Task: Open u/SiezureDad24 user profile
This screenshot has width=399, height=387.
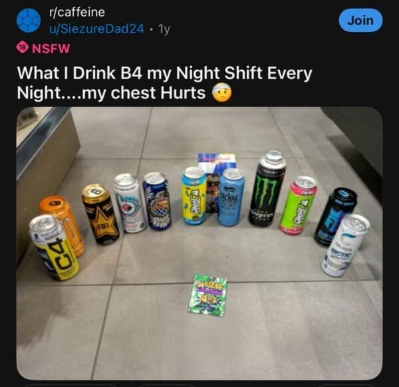Action: tap(96, 29)
